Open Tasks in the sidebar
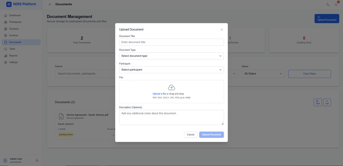 (x=21, y=49)
